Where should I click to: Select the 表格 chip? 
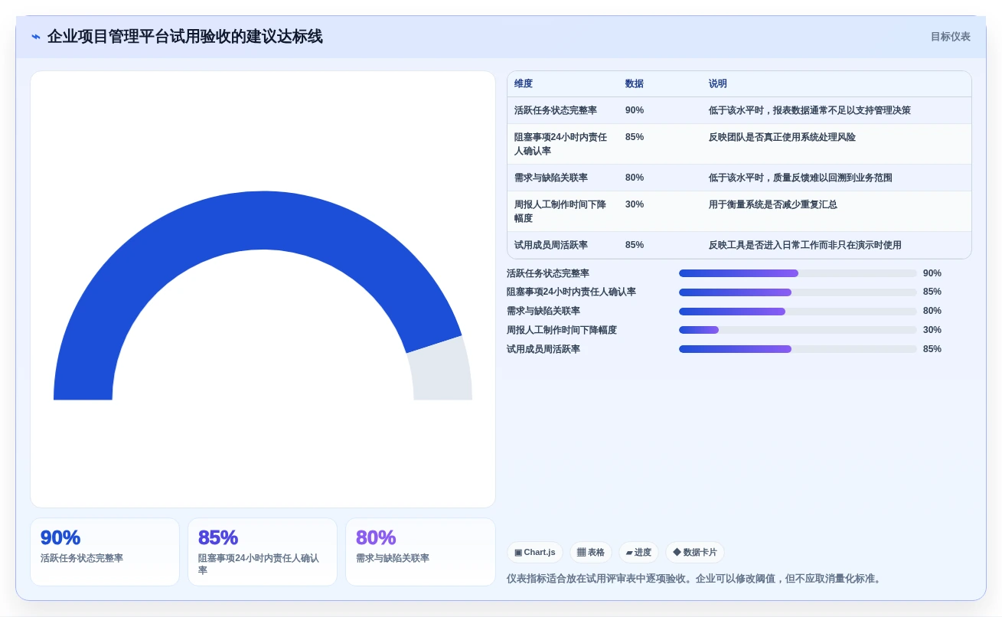(x=590, y=553)
